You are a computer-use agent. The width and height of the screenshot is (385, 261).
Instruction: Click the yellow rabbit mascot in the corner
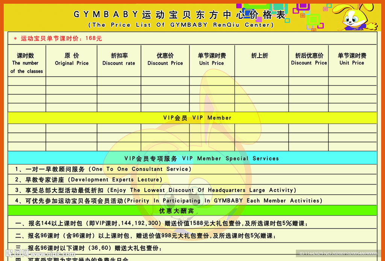pyautogui.click(x=355, y=17)
